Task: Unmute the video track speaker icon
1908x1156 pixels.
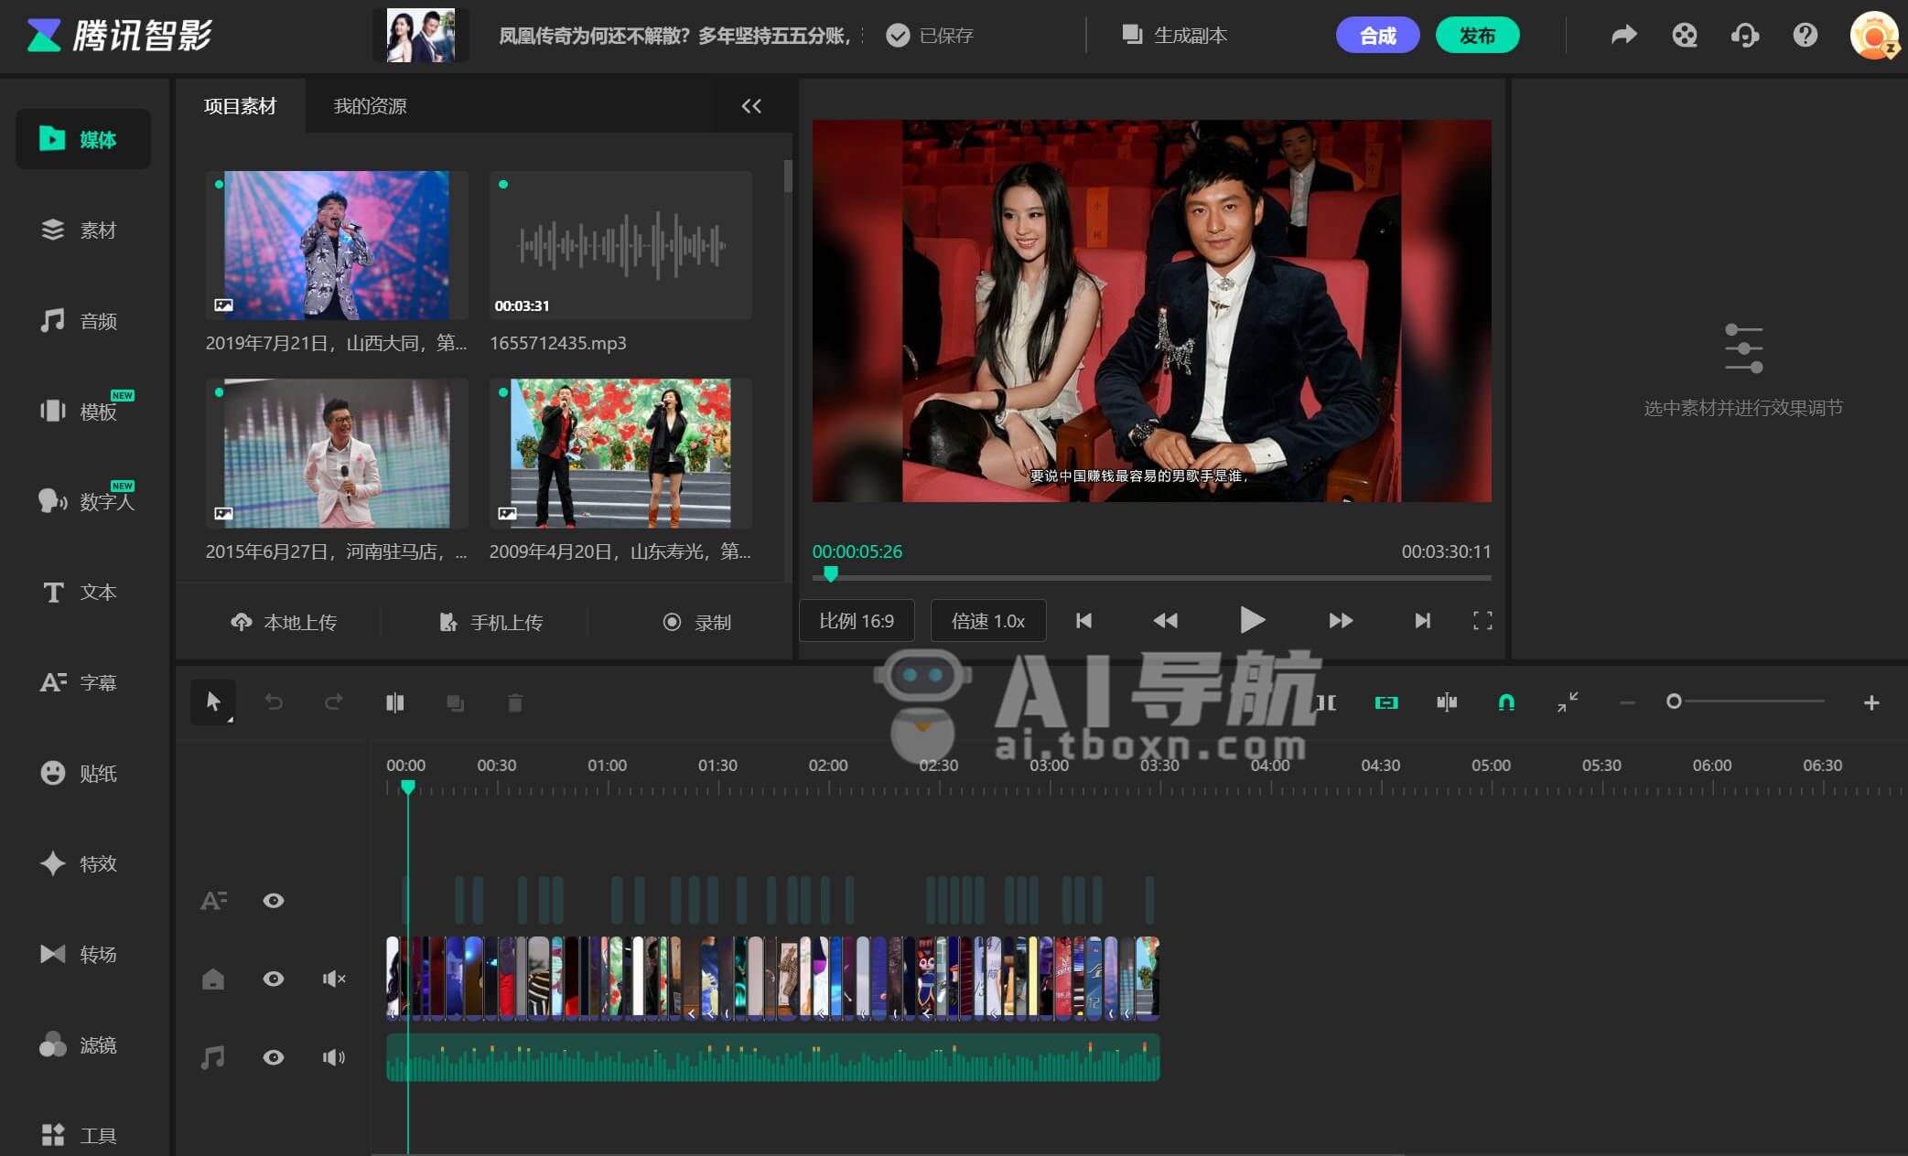Action: pyautogui.click(x=334, y=979)
